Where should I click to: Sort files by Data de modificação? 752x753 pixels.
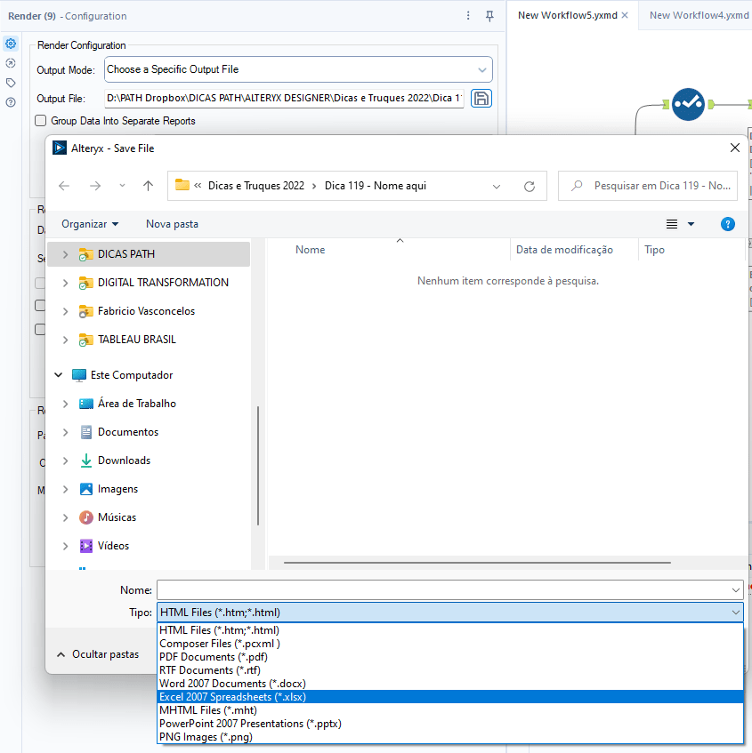(564, 250)
